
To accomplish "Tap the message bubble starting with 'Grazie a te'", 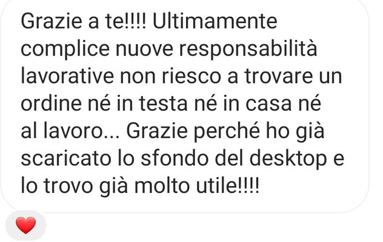I will 185,105.
